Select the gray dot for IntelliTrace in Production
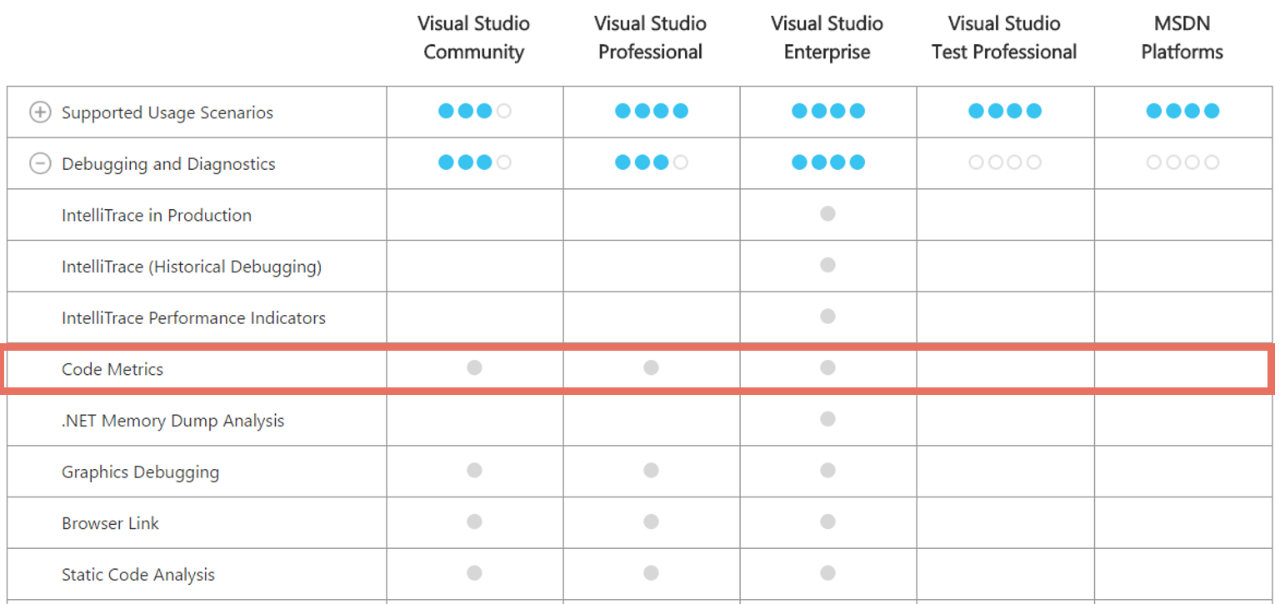 coord(827,213)
